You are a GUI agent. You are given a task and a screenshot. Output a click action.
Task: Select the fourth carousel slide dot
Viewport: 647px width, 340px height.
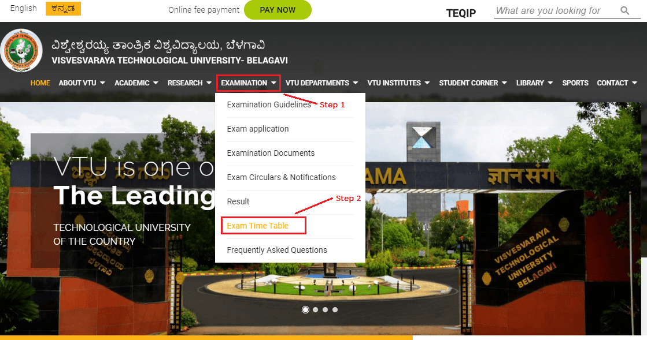335,309
